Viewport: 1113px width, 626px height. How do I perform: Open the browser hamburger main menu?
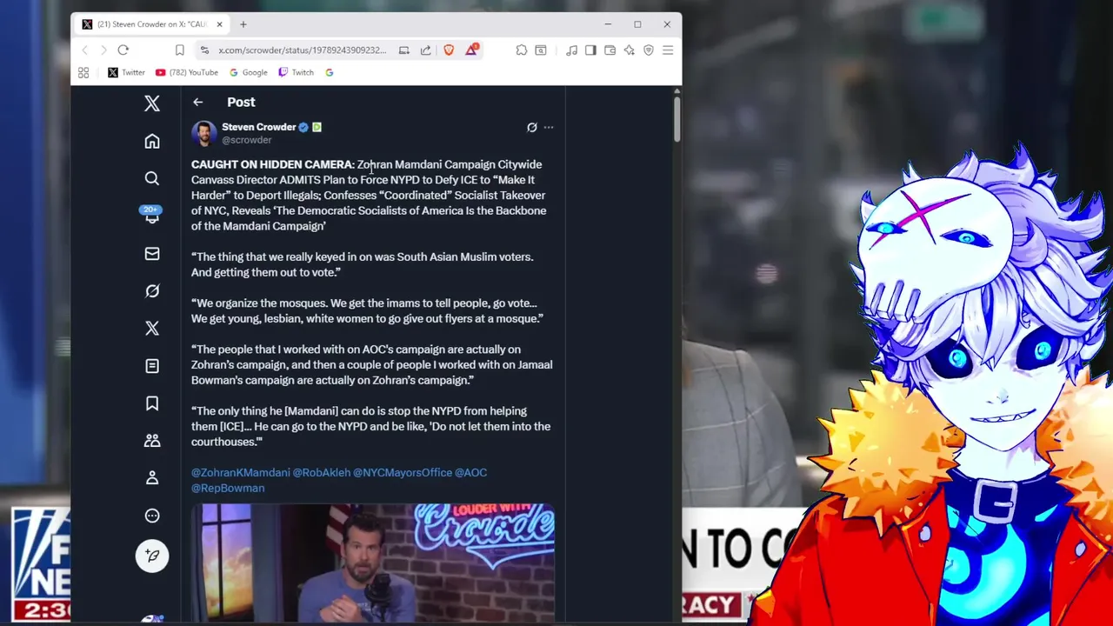point(668,50)
